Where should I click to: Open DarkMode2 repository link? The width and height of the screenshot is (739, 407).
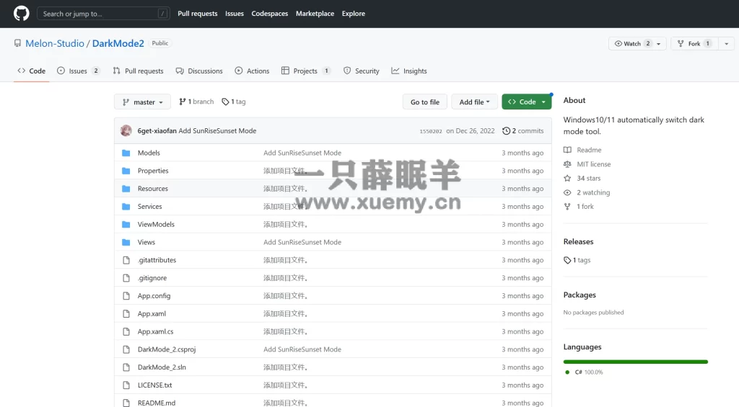tap(118, 43)
